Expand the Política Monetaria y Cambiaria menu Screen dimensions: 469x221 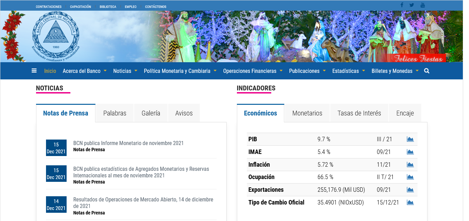coord(180,71)
